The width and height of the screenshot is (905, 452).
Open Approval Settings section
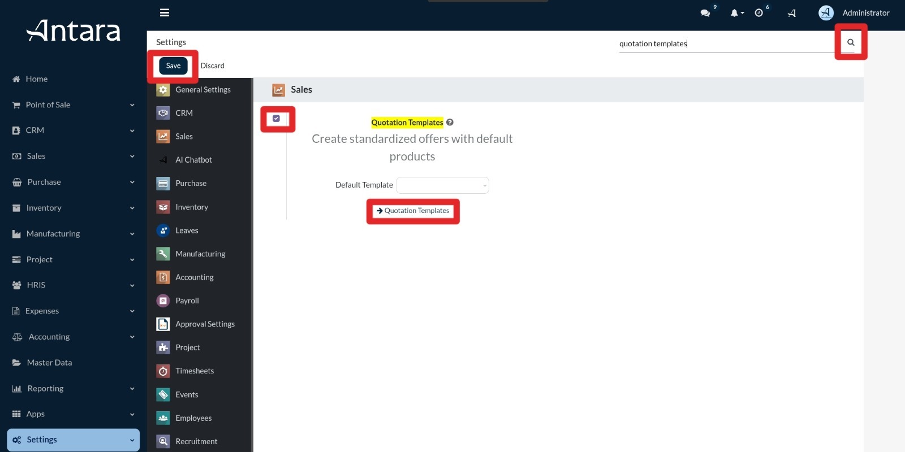(x=196, y=324)
